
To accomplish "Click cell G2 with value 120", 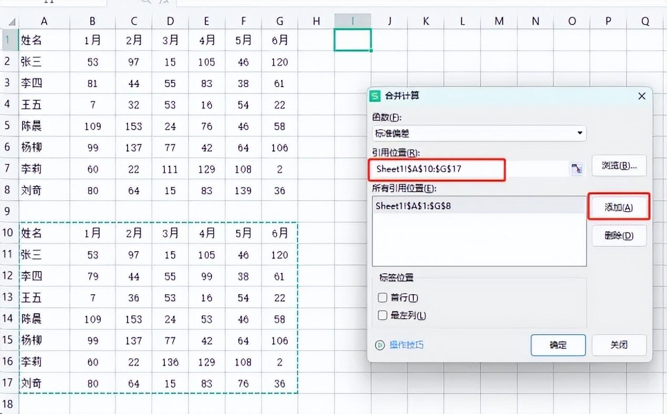I will click(279, 61).
